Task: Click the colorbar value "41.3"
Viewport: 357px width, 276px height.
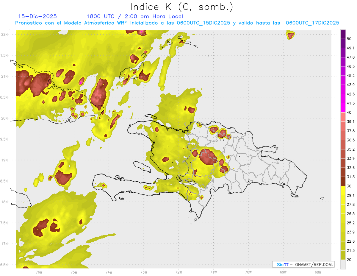Action: (351, 103)
